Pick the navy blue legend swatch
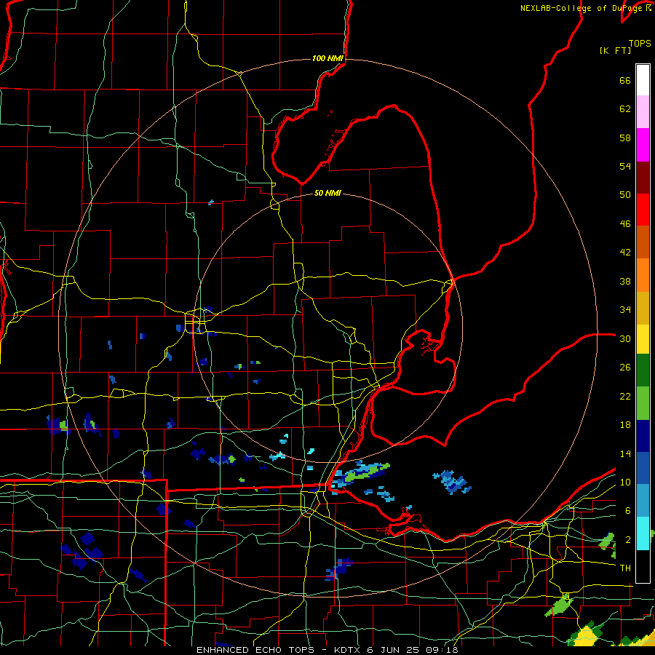The height and width of the screenshot is (655, 655). click(643, 436)
